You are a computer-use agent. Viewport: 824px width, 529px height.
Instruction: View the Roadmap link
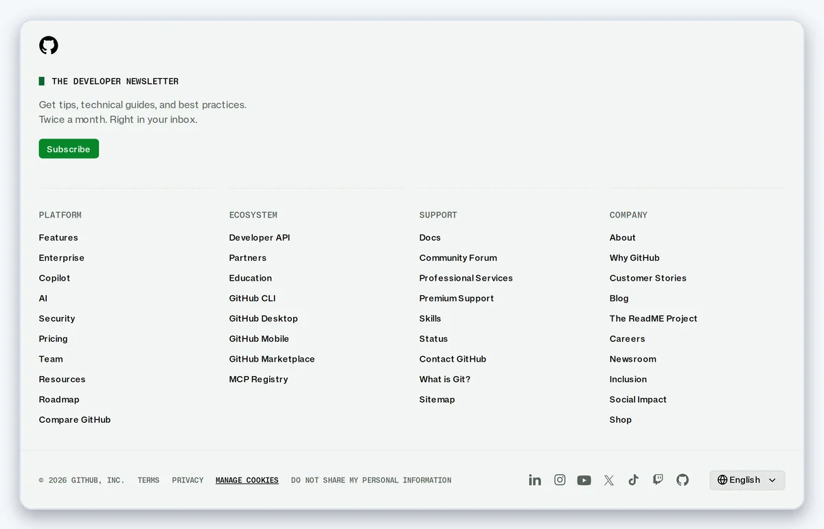pyautogui.click(x=59, y=399)
